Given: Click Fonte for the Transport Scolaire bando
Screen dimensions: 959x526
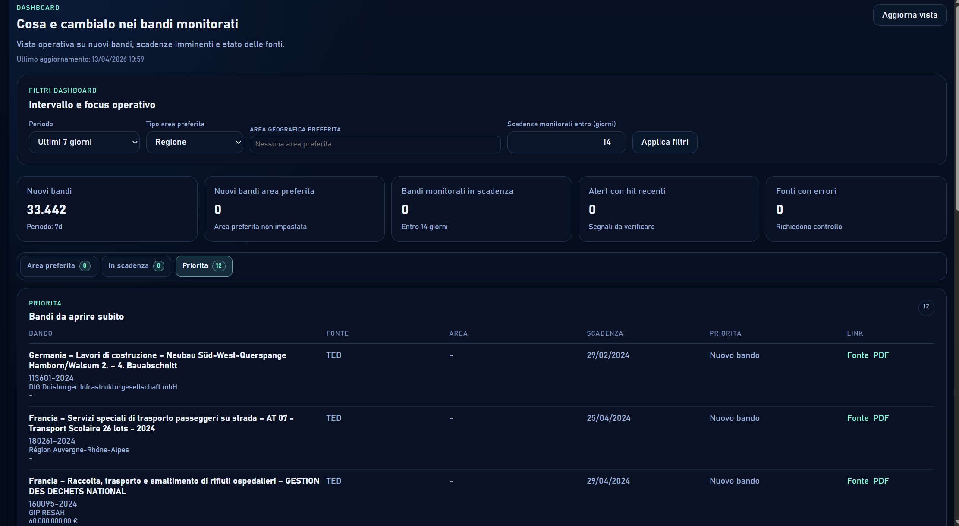Looking at the screenshot, I should tap(858, 418).
